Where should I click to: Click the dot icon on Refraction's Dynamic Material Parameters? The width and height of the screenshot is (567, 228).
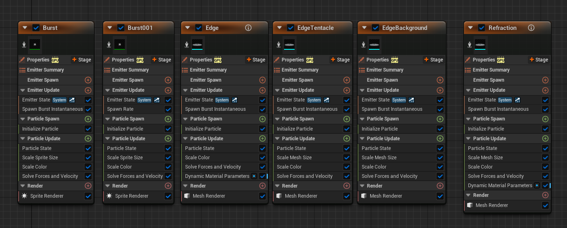coord(537,186)
